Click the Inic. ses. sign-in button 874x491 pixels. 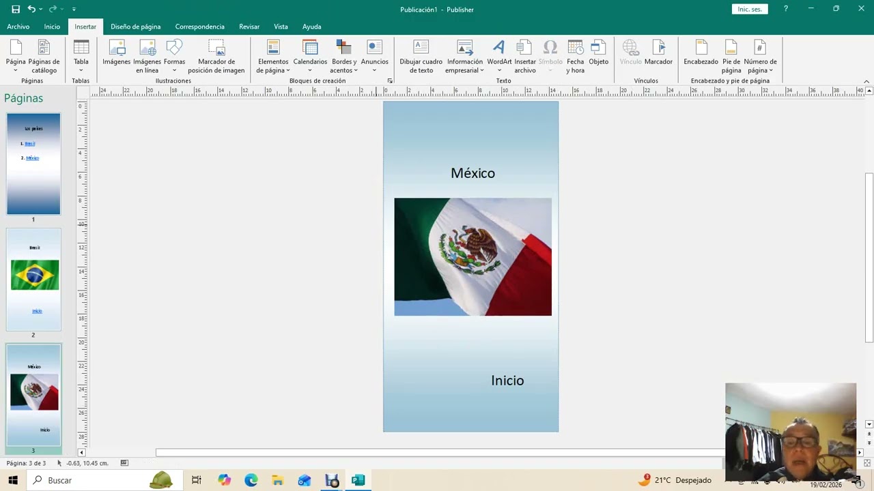pyautogui.click(x=750, y=10)
